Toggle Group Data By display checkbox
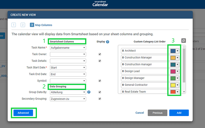The image size is (205, 128). pyautogui.click(x=100, y=92)
